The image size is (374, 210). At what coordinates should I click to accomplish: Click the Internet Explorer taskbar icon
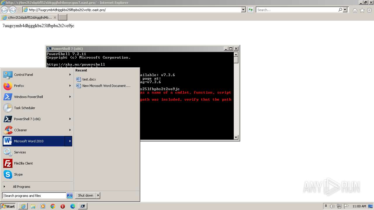[23, 206]
